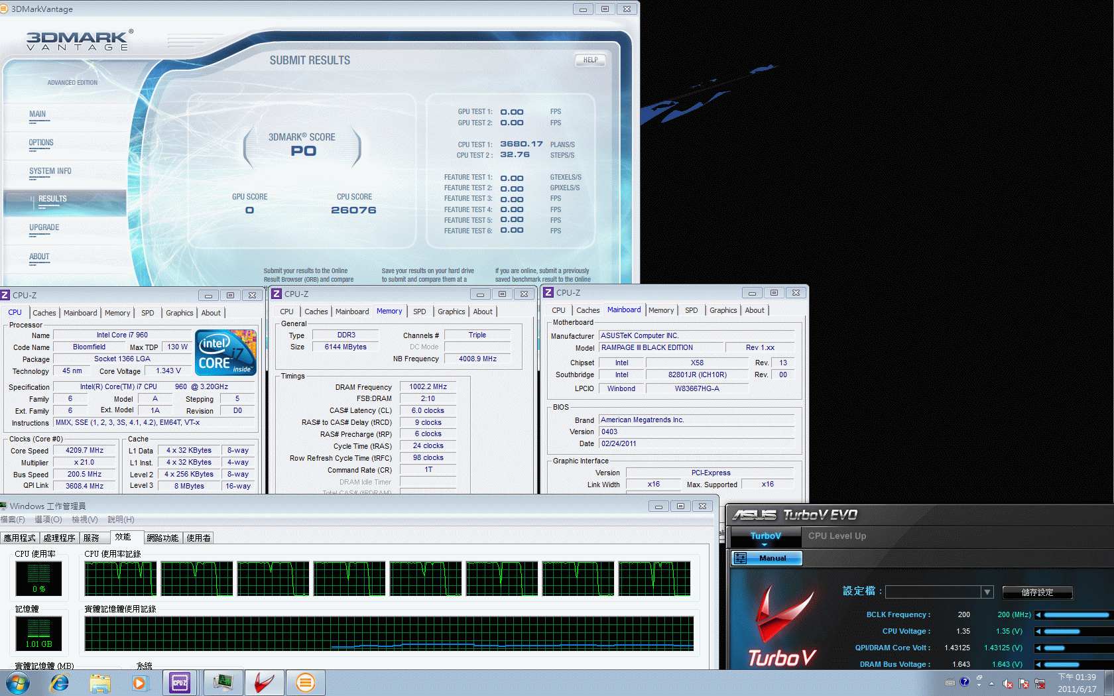The height and width of the screenshot is (696, 1114).
Task: Open SPD tab in the Memory CPU-Z window
Action: pyautogui.click(x=420, y=312)
